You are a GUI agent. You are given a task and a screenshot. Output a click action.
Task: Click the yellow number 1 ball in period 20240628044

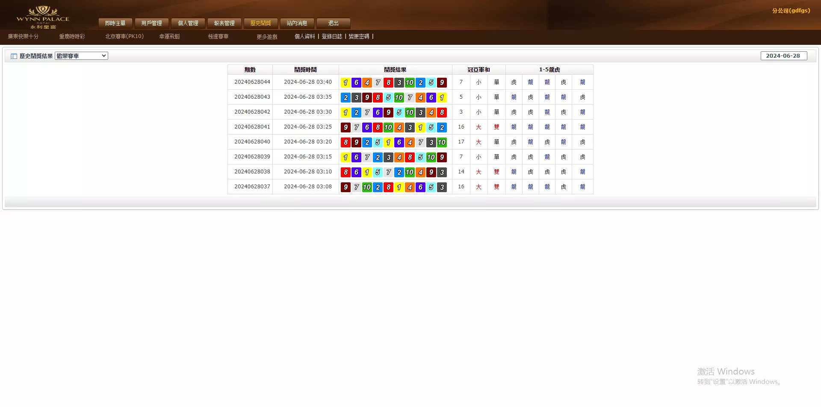pyautogui.click(x=345, y=82)
